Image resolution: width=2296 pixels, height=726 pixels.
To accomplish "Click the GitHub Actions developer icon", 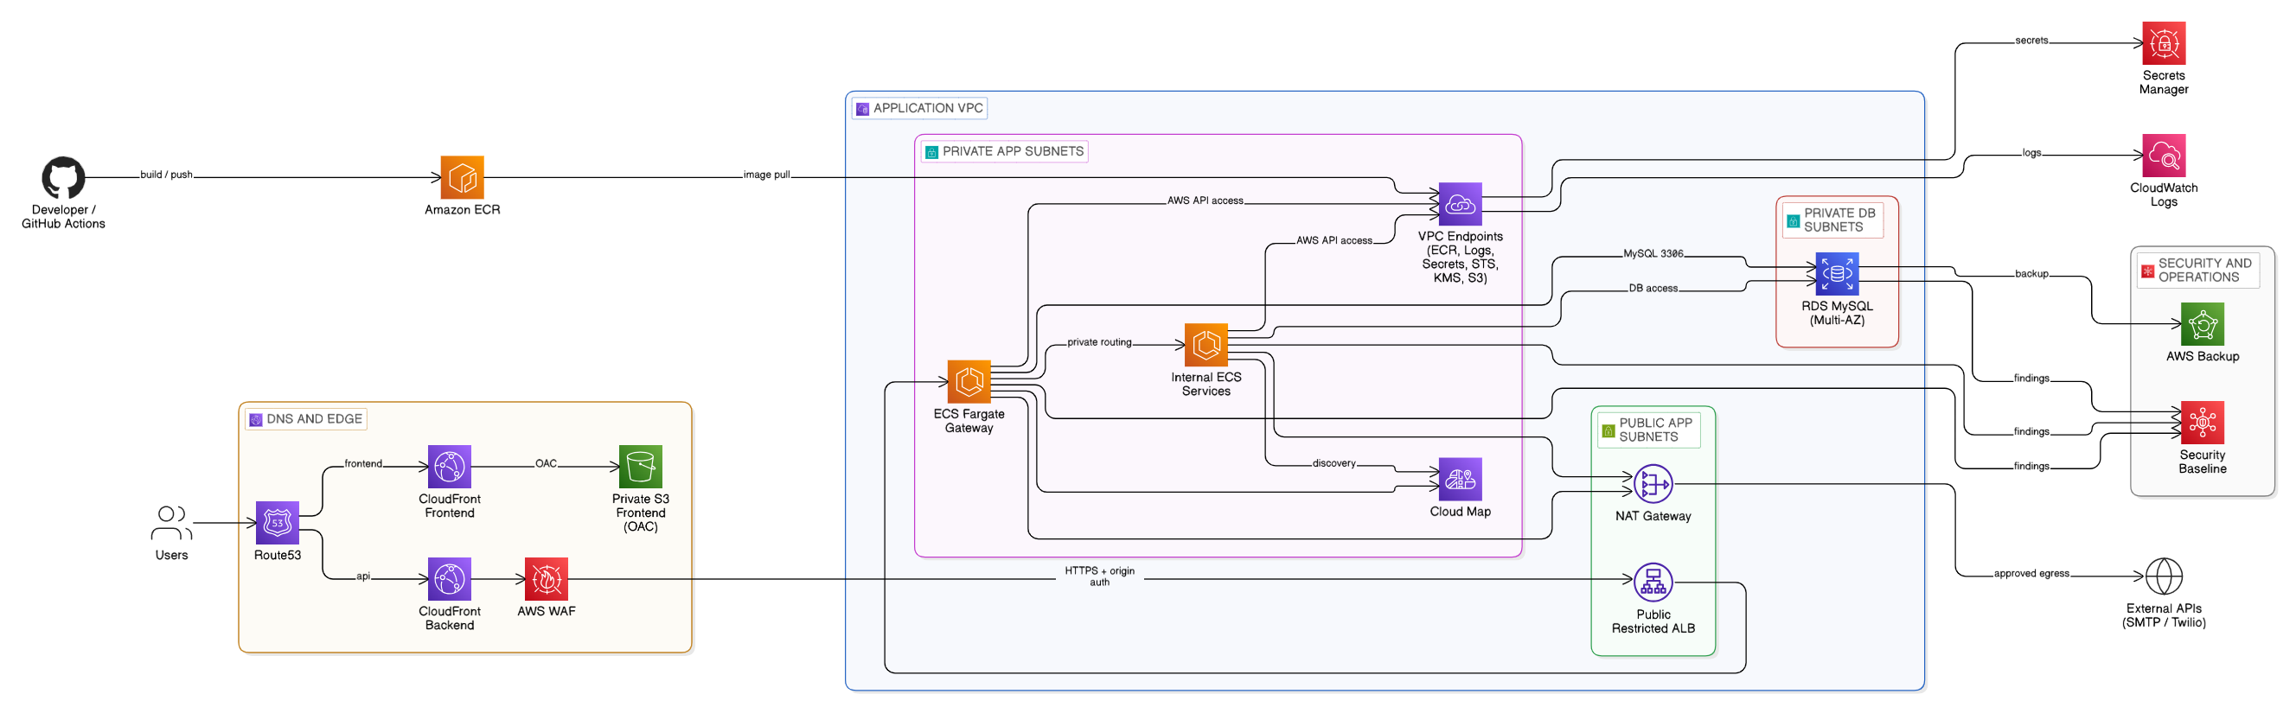I will (63, 177).
